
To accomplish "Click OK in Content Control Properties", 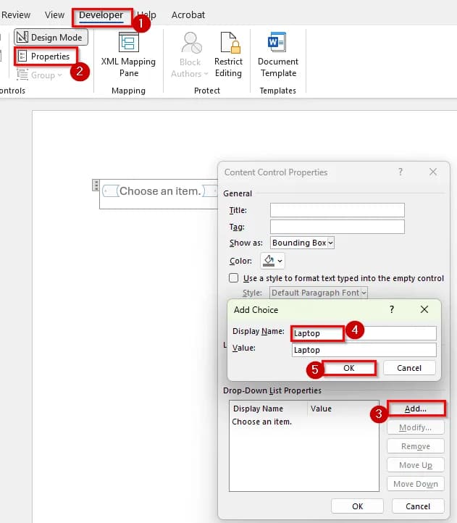I will click(357, 506).
